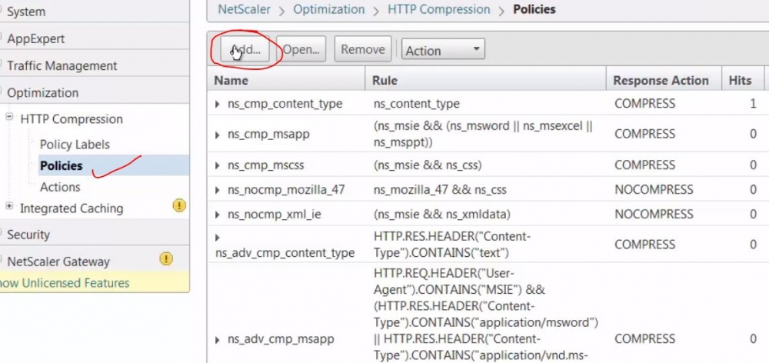Image resolution: width=769 pixels, height=363 pixels.
Task: Sort by Name column header
Action: [x=286, y=80]
